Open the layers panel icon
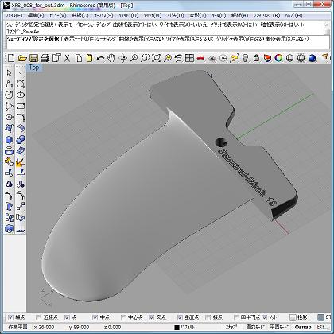The image size is (334, 334). click(x=267, y=58)
